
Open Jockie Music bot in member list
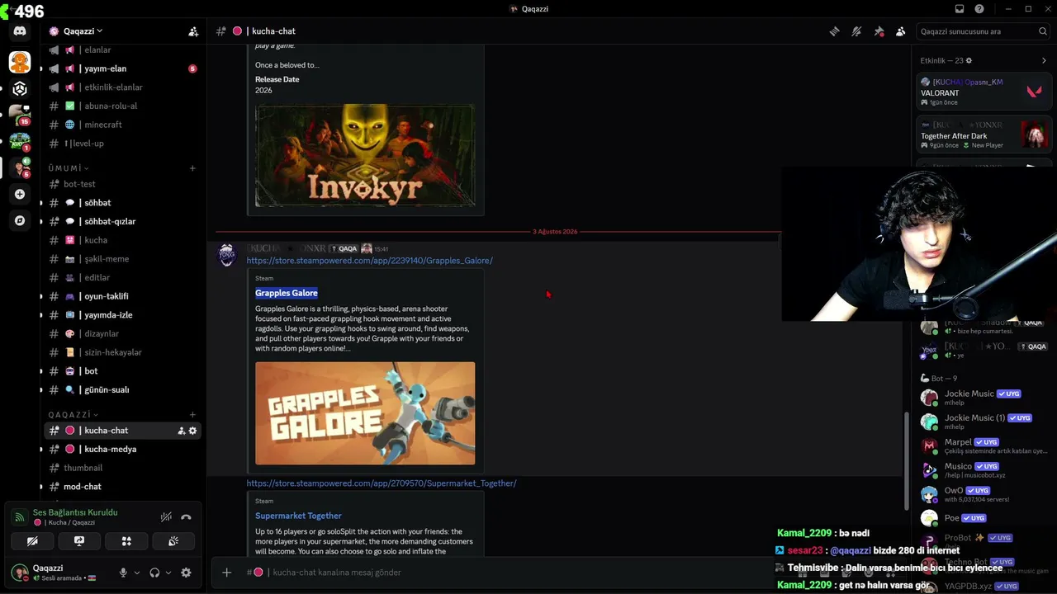983,397
